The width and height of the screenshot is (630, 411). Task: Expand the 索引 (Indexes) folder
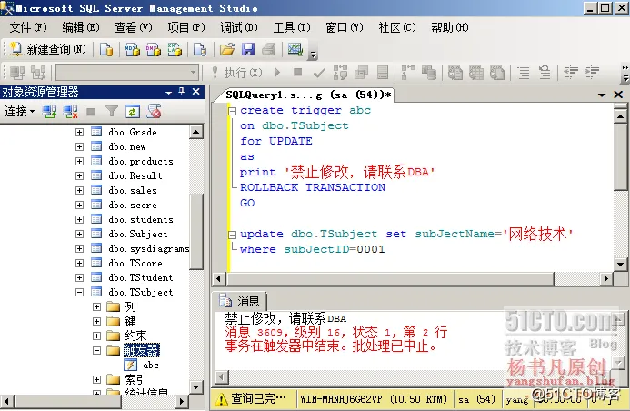pos(97,380)
